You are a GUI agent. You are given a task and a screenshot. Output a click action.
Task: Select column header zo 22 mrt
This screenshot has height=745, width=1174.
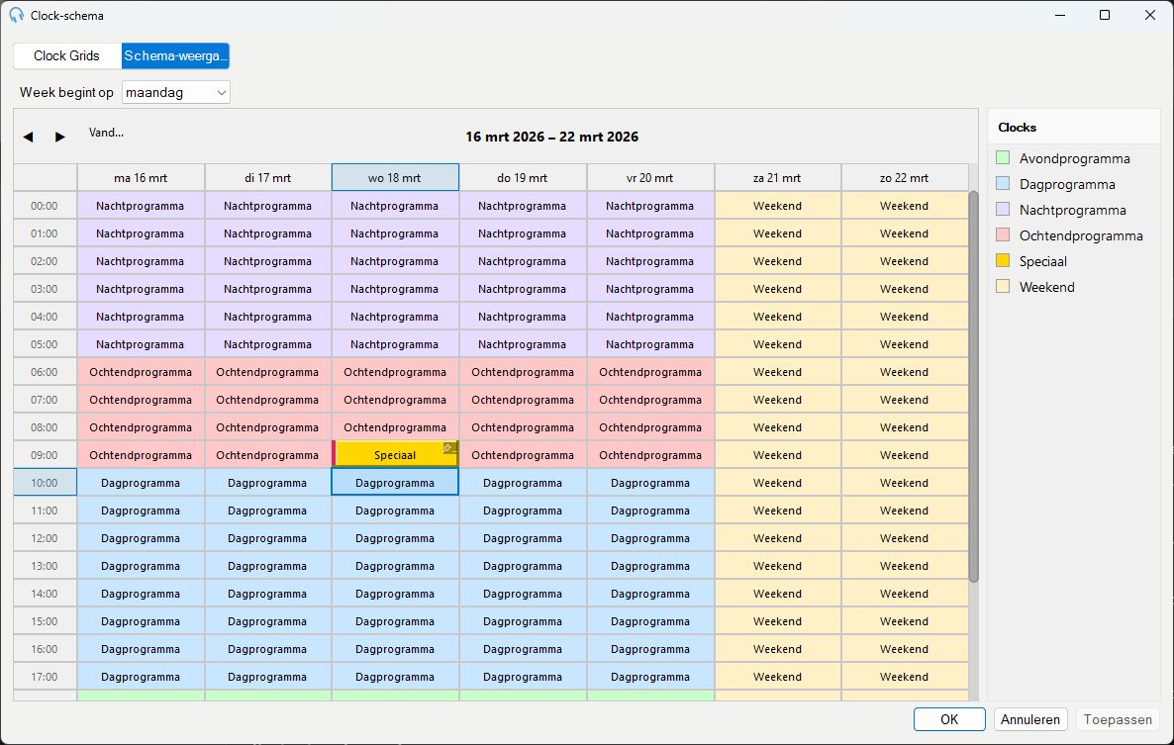pos(905,178)
